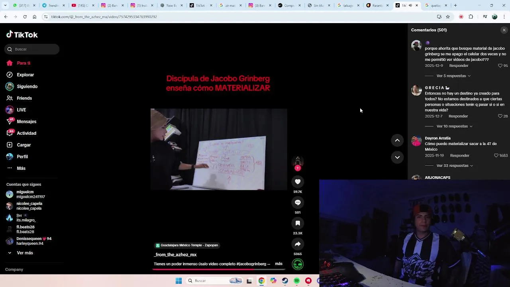Viewport: 510px width, 287px height.
Task: Open the TikTok logo home link
Action: [x=22, y=35]
